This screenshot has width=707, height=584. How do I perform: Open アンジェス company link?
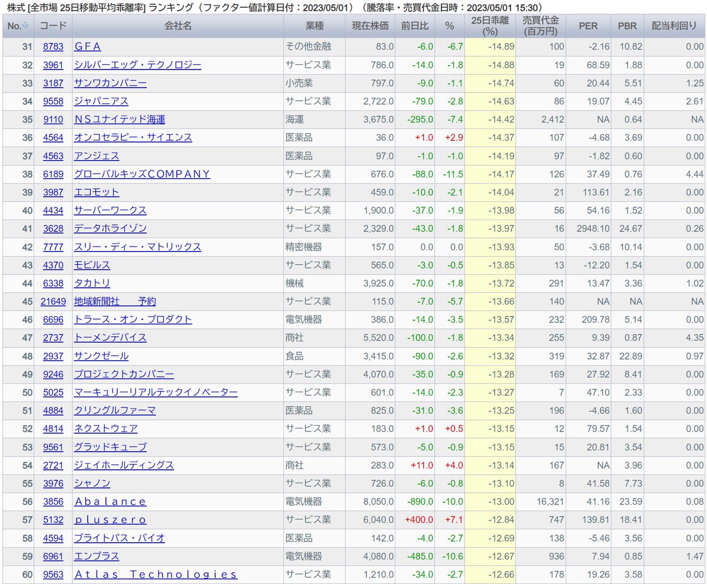[96, 156]
